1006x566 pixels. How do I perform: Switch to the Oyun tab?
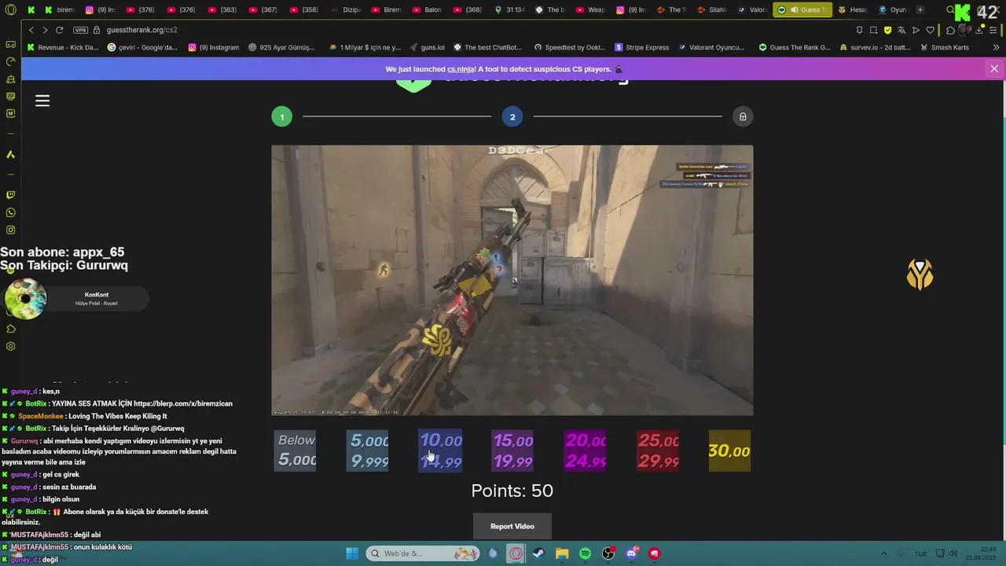click(892, 9)
